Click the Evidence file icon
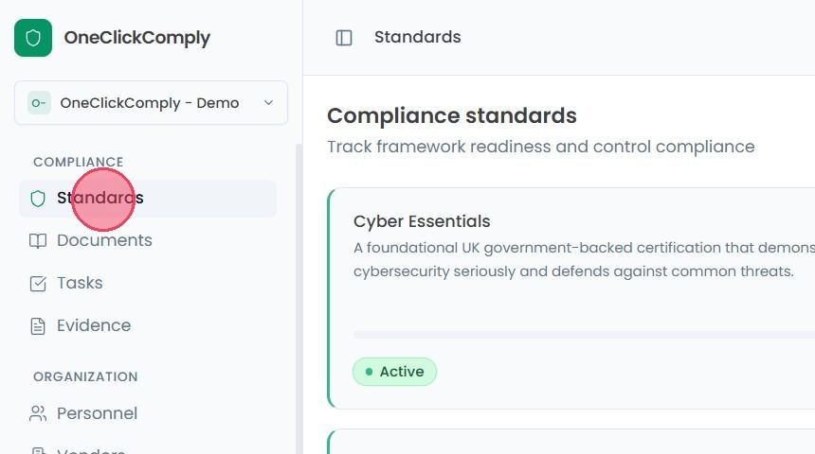The height and width of the screenshot is (454, 815). click(38, 326)
